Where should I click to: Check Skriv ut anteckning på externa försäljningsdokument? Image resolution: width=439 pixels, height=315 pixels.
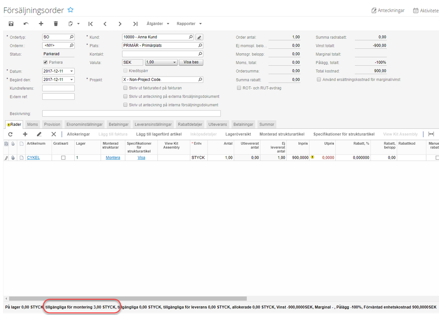coord(125,96)
